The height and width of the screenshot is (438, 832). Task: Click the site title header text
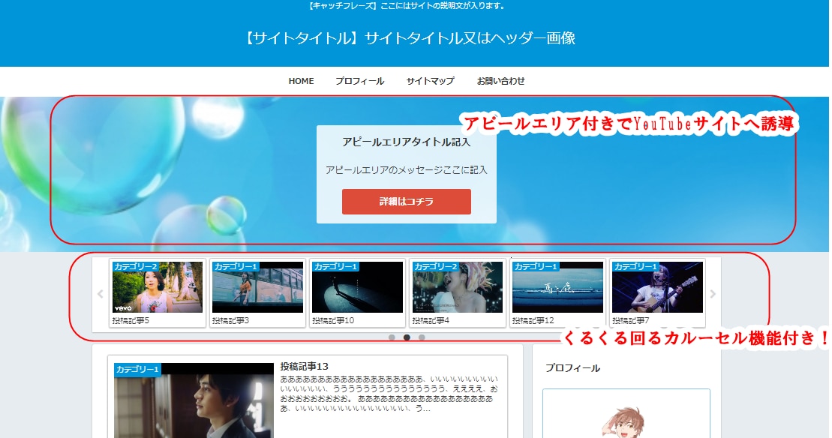[410, 38]
